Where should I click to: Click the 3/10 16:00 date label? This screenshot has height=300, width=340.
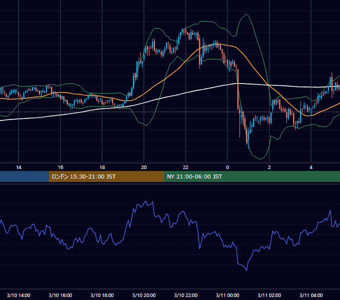[x=60, y=295]
